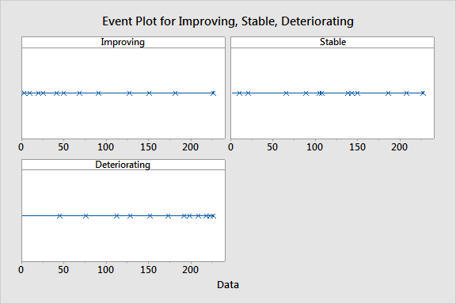
Task: Click the 200 tick label under Deteriorating panel
Action: point(191,270)
